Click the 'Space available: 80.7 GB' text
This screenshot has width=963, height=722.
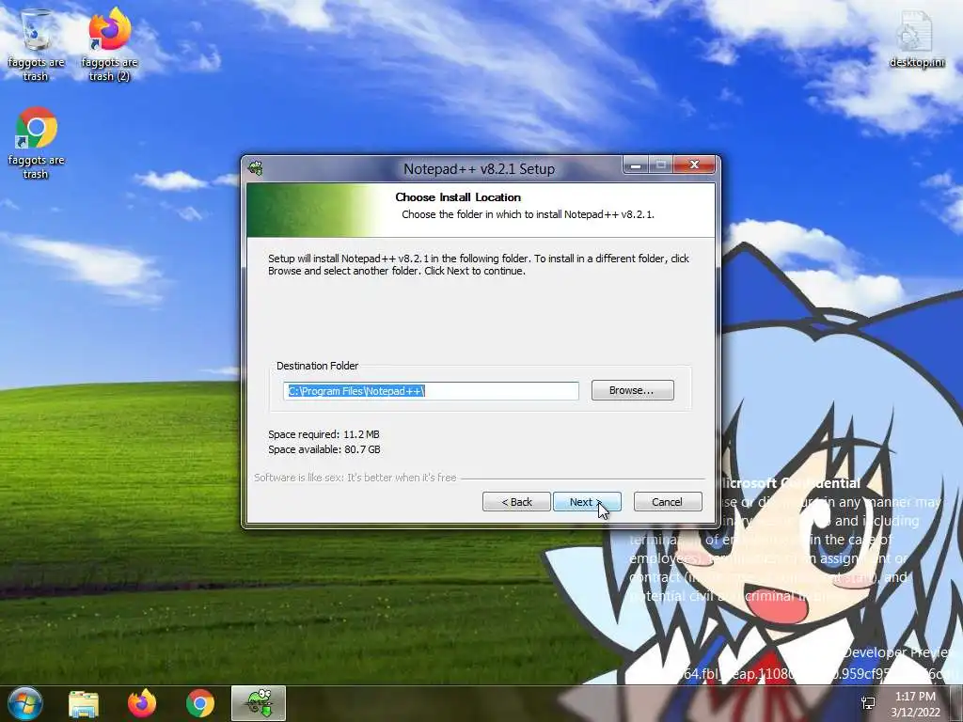(324, 449)
